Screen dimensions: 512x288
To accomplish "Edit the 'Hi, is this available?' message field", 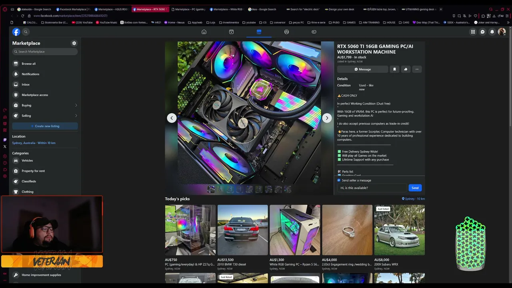I will coord(372,188).
